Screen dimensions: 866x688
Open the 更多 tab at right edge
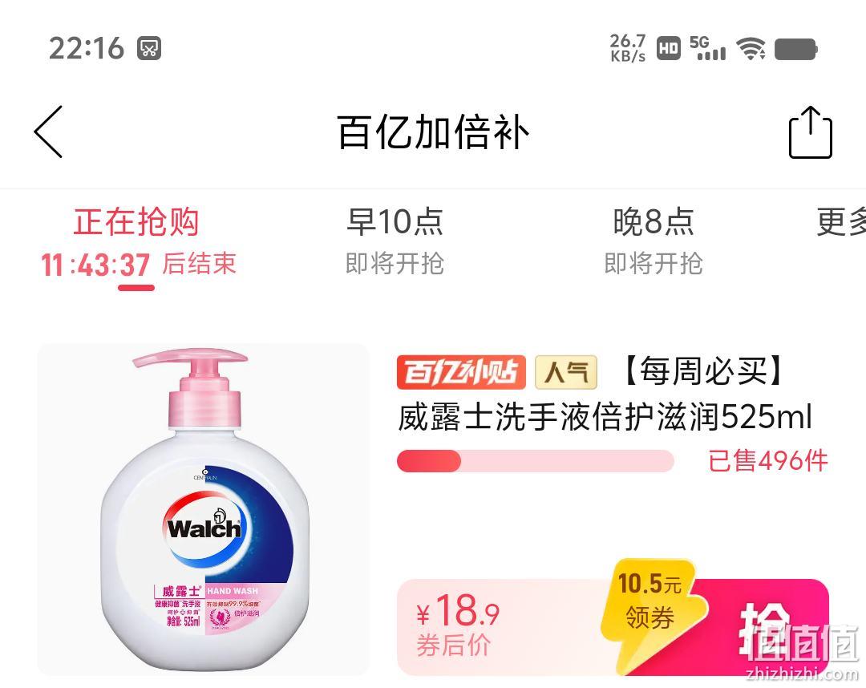coord(841,223)
